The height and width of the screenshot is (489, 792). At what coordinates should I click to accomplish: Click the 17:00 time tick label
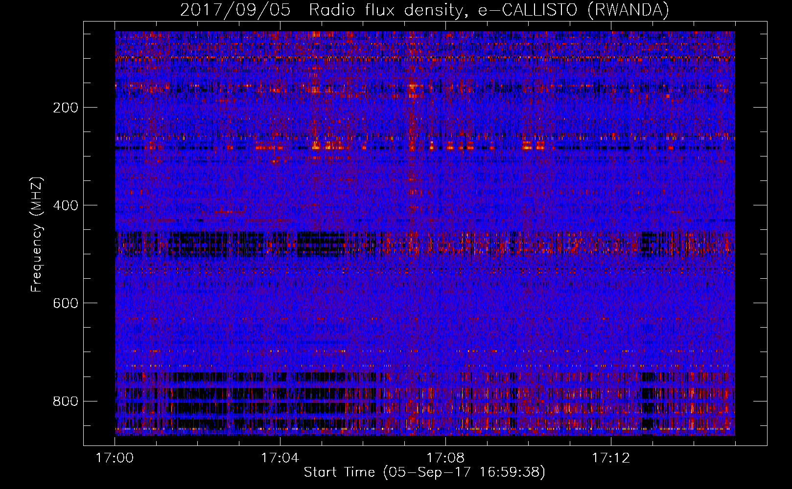[115, 458]
